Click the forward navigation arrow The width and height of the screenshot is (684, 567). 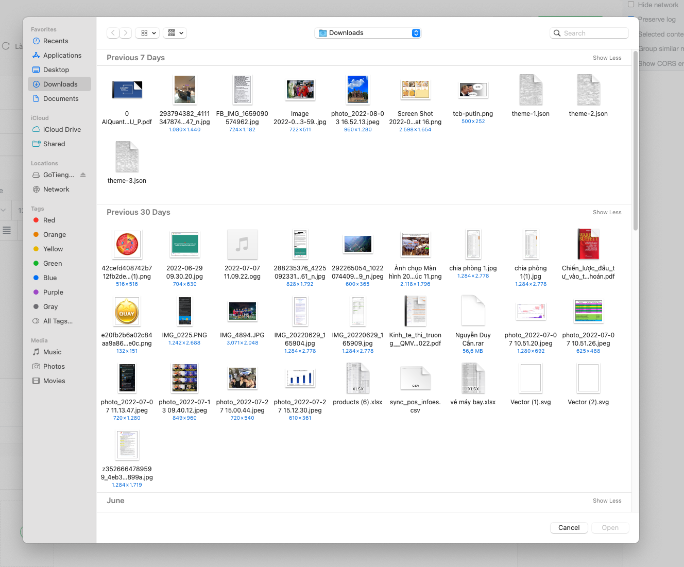[x=126, y=33]
